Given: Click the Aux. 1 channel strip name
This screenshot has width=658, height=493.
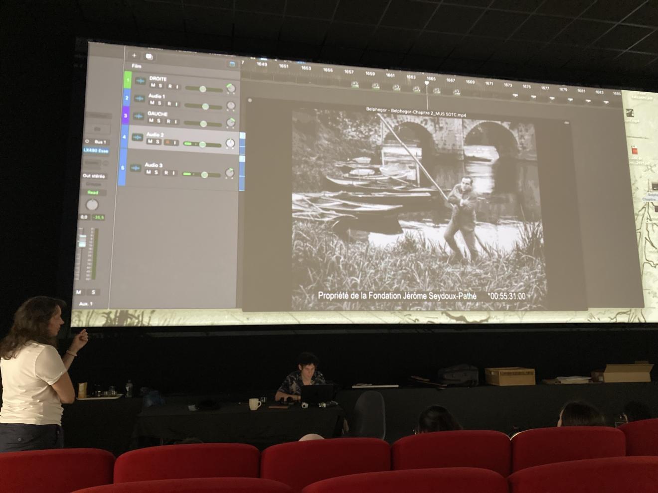Looking at the screenshot, I should 86,303.
